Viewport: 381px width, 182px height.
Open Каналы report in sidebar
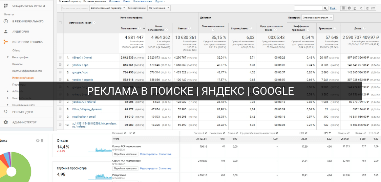(17, 64)
